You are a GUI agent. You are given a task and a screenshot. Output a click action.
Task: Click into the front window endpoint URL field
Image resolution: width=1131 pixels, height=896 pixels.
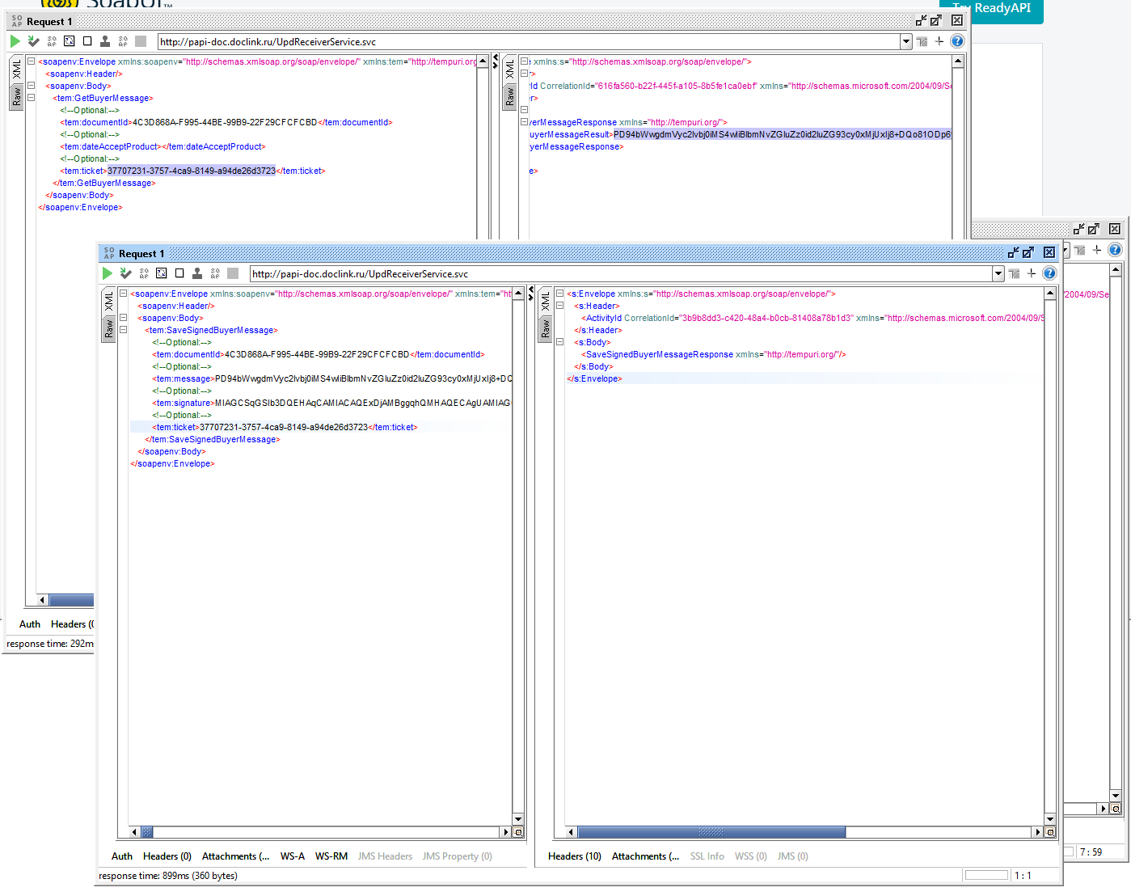pyautogui.click(x=621, y=274)
